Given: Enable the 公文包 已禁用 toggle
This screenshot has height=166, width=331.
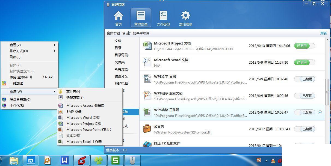Looking at the screenshot, I should (x=305, y=129).
